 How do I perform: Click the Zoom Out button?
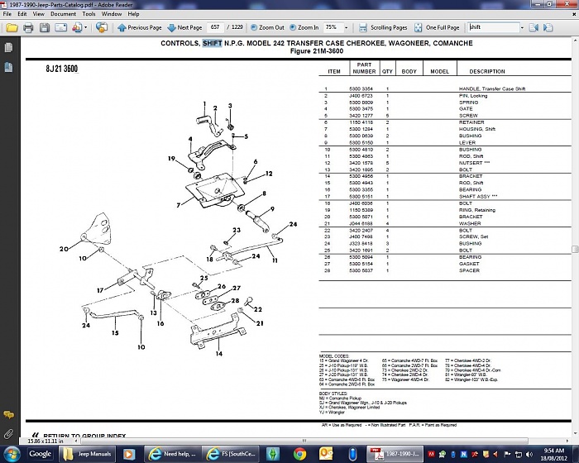(267, 27)
